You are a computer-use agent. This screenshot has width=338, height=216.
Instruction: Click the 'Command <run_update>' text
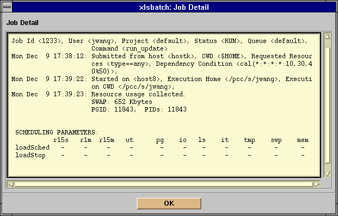[x=130, y=49]
